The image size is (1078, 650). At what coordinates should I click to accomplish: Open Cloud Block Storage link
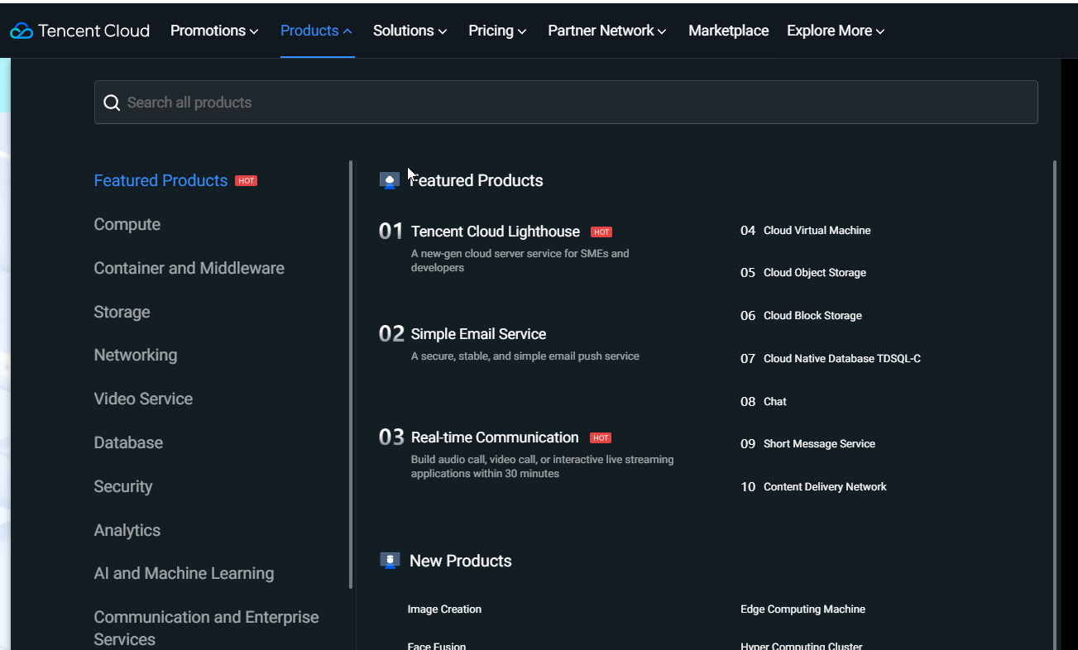[812, 316]
